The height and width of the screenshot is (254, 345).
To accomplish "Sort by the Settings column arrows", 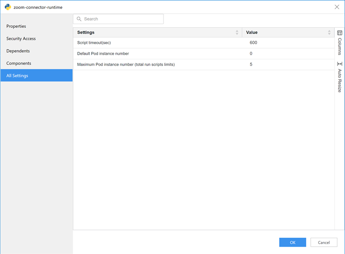I will pos(237,32).
